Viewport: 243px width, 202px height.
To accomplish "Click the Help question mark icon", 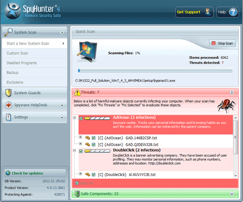I will pyautogui.click(x=233, y=12).
